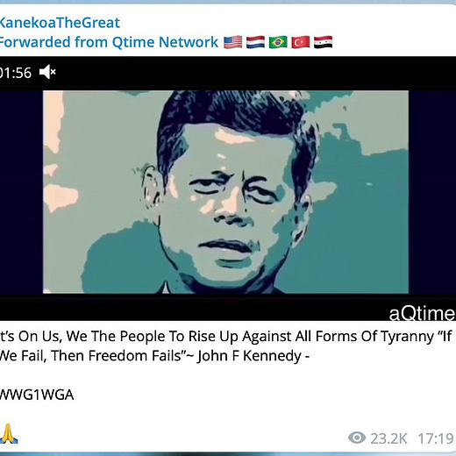
Task: Unmute the video via the muted speaker icon
Action: pos(47,72)
